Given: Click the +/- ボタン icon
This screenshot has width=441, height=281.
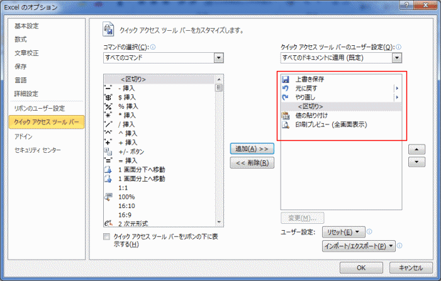Looking at the screenshot, I should 108,152.
